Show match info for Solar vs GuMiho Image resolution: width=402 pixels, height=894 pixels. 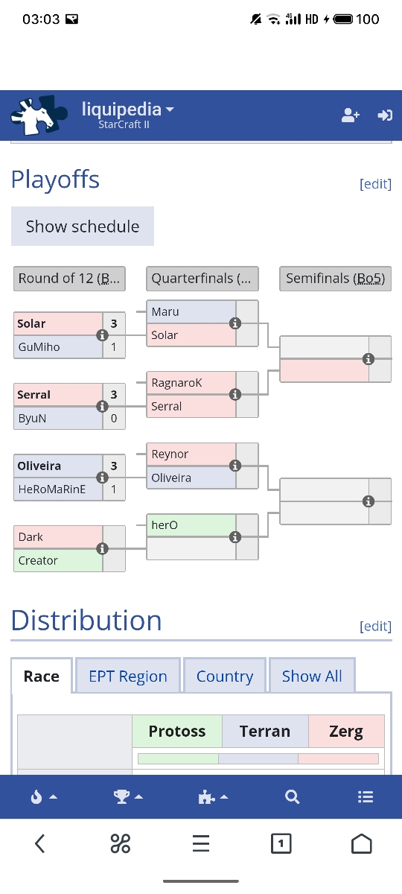[103, 335]
